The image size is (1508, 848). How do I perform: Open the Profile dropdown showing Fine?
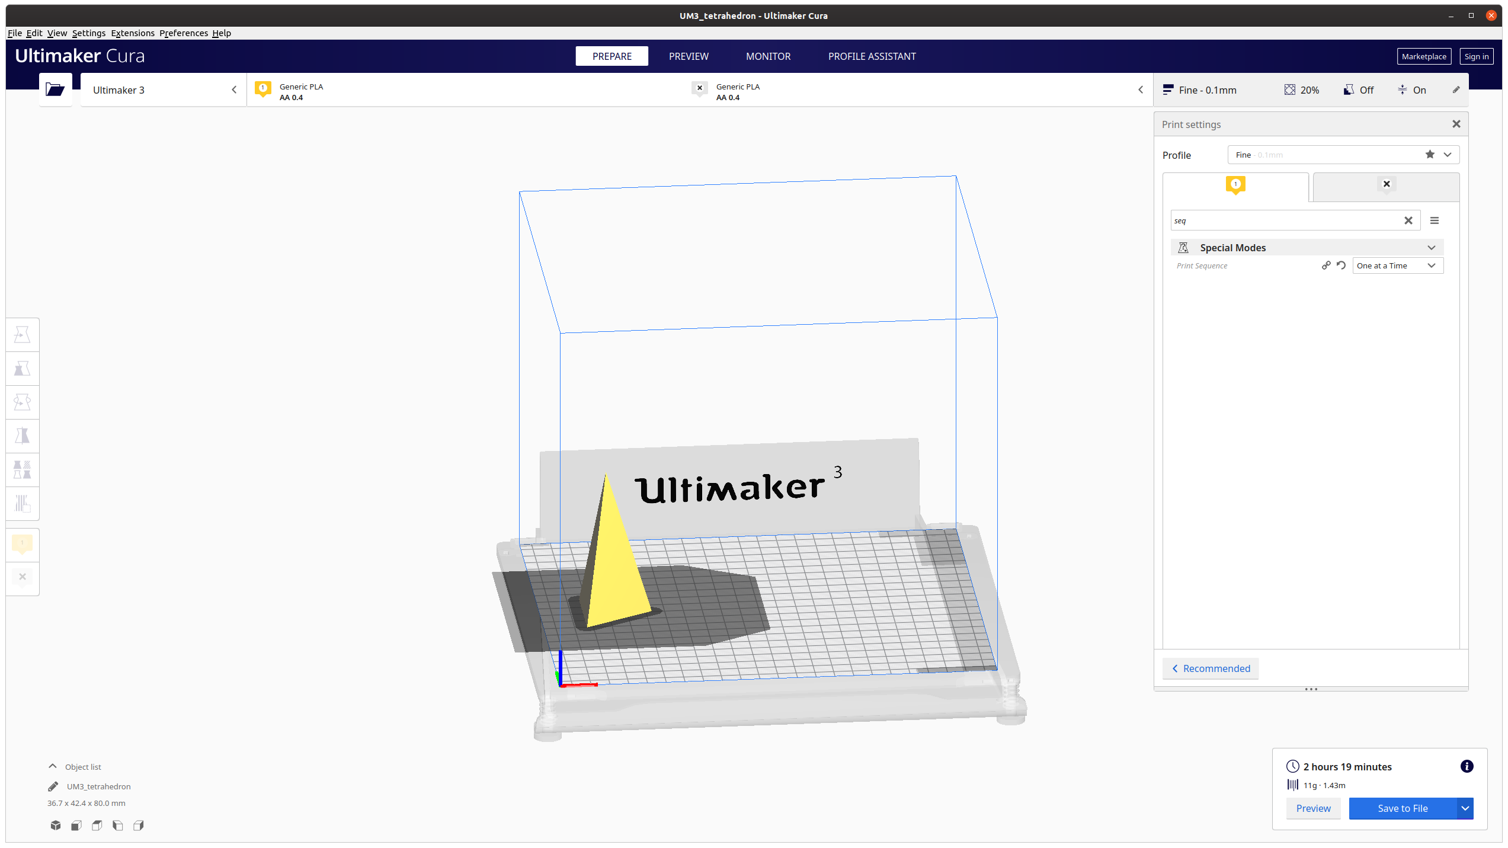click(x=1343, y=155)
